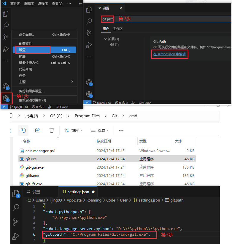Open Source Control icon in Settings window

pos(89,33)
